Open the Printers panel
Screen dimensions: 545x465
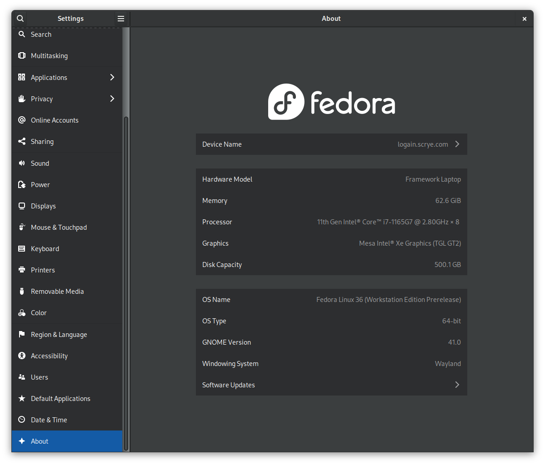pyautogui.click(x=67, y=270)
